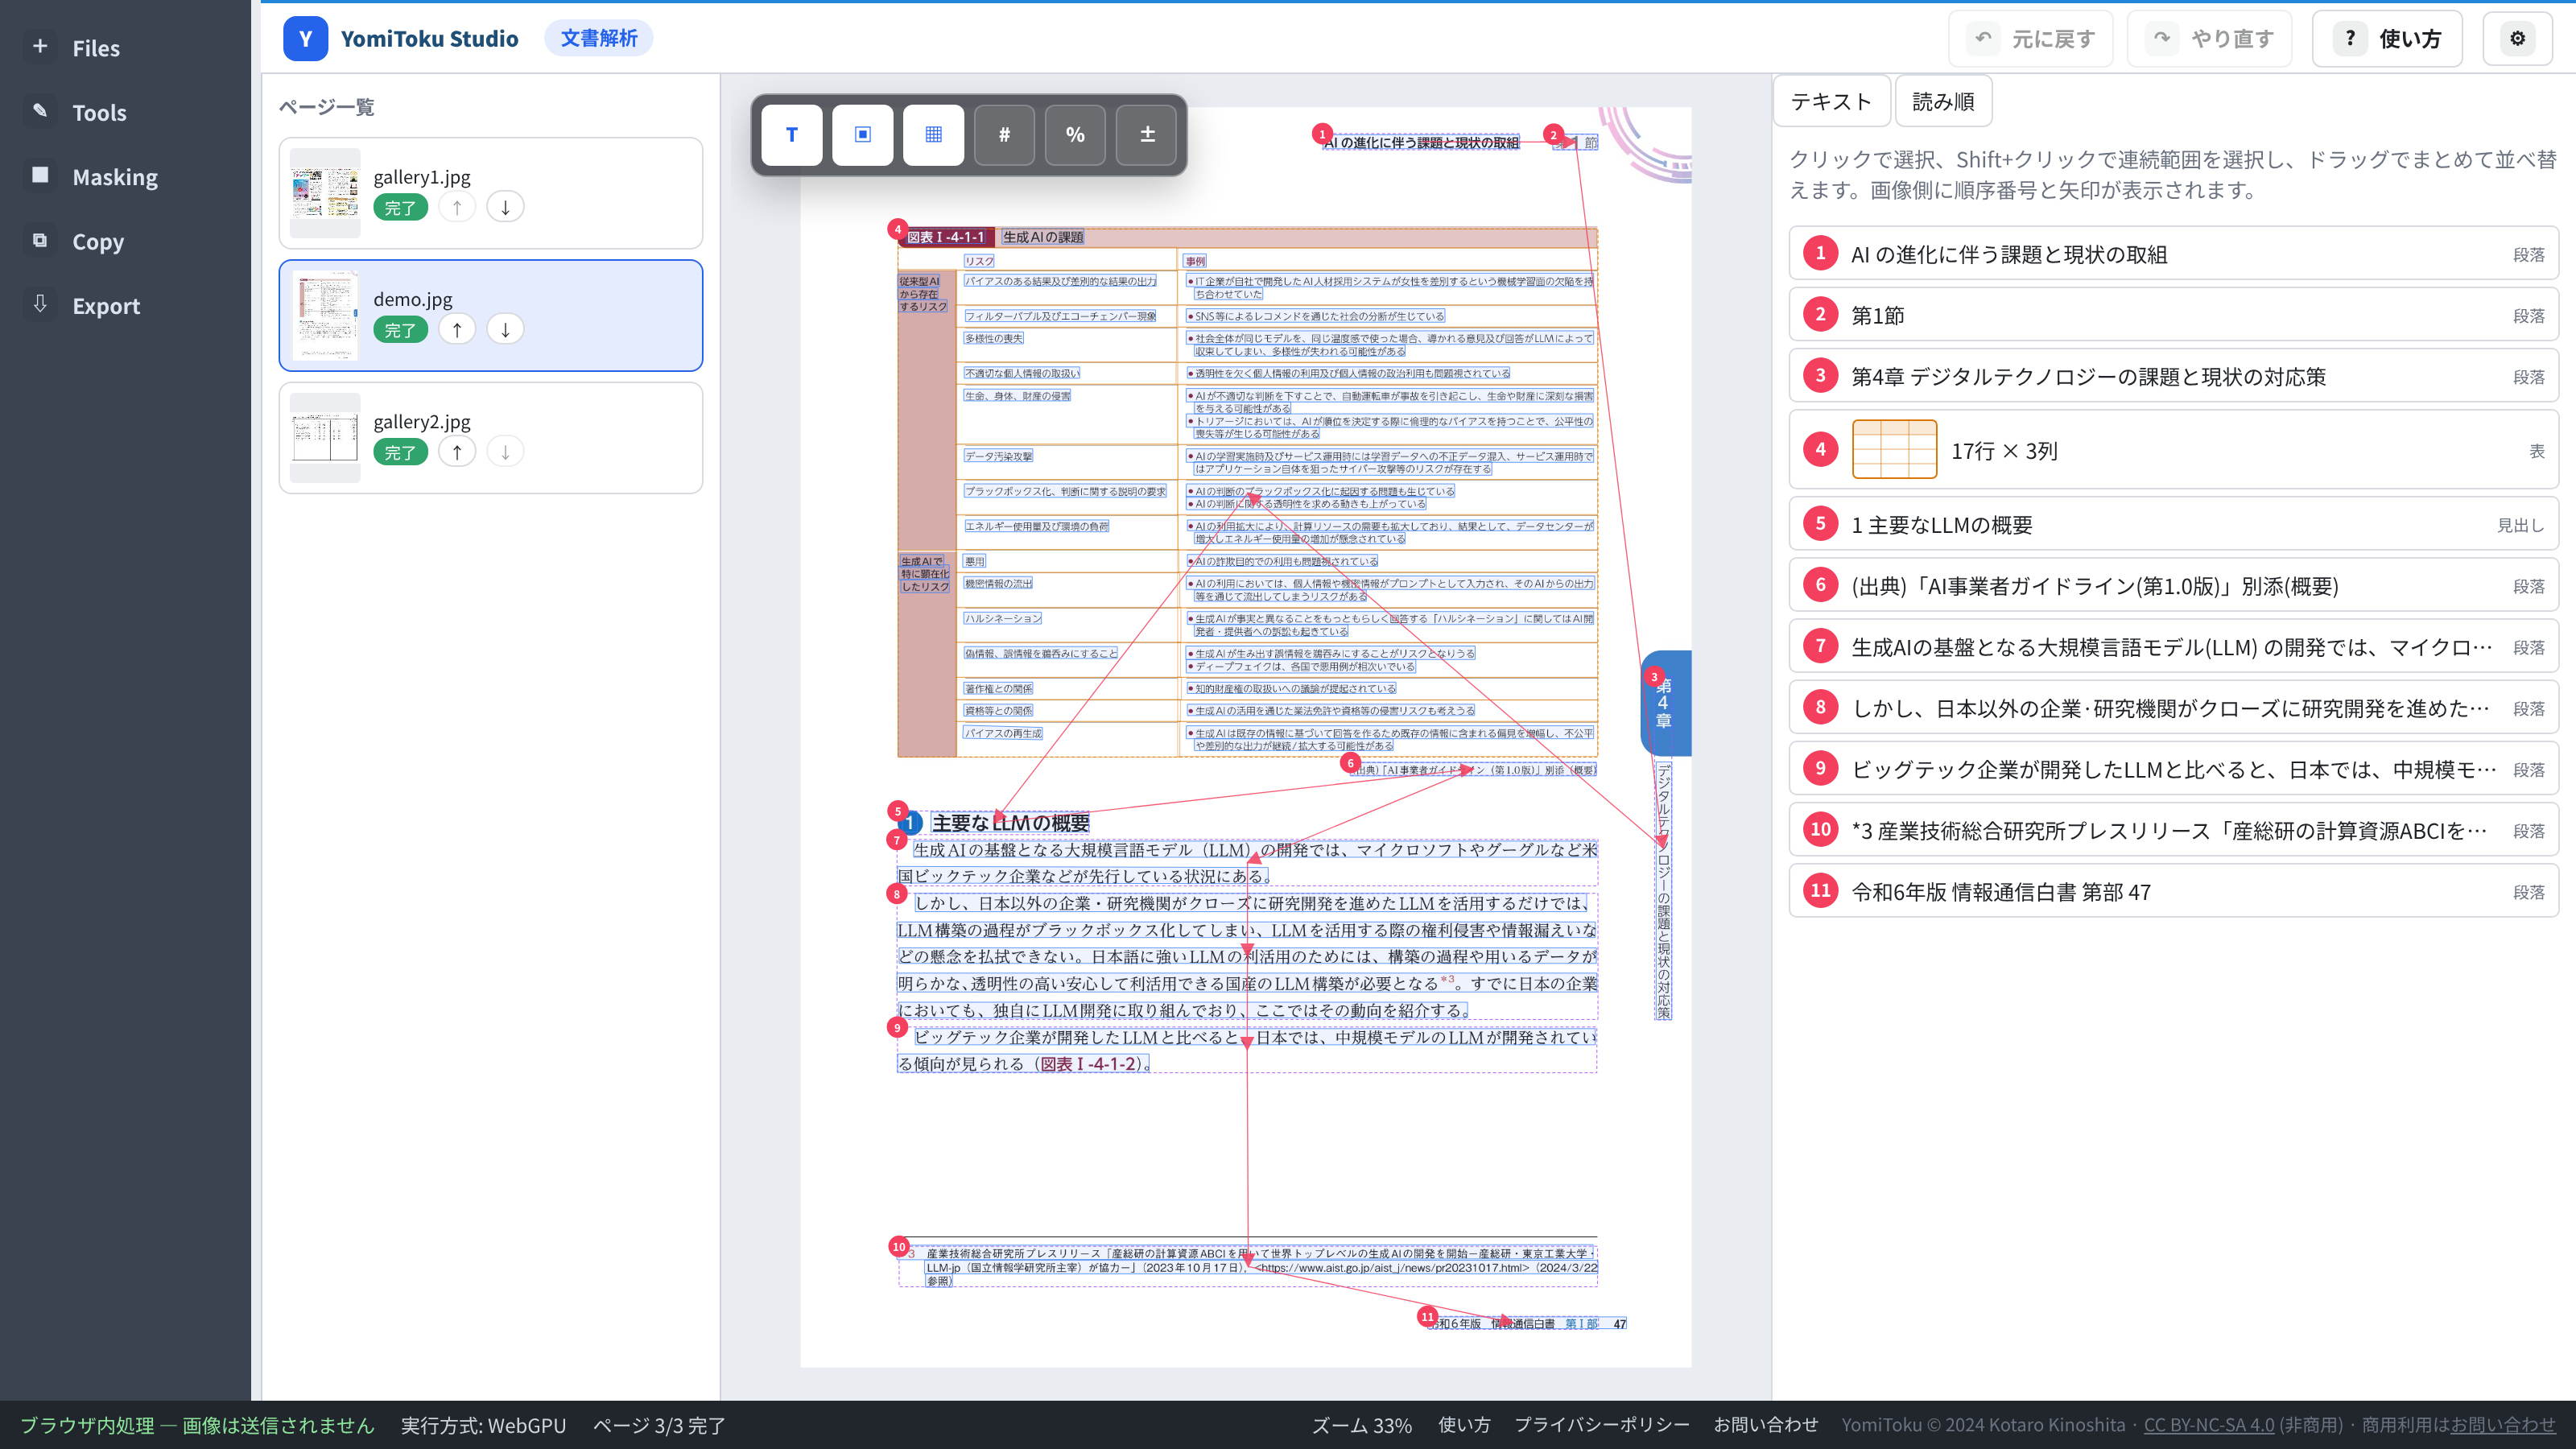
Task: Open the お問い合わせ footer link after プライバシーポリシー
Action: [1766, 1425]
